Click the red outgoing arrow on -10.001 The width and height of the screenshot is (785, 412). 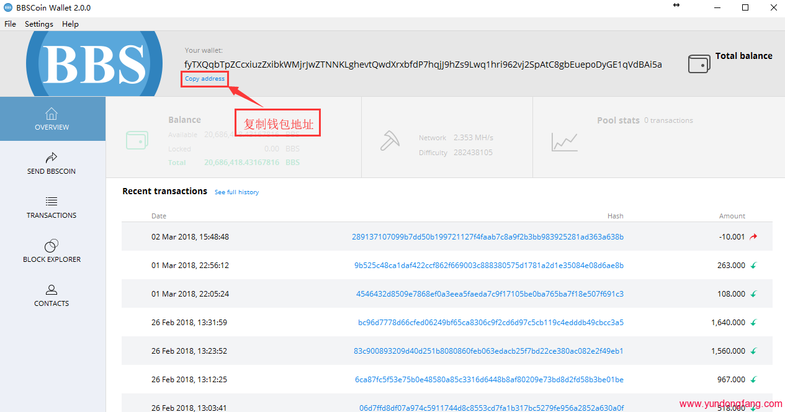(x=754, y=237)
